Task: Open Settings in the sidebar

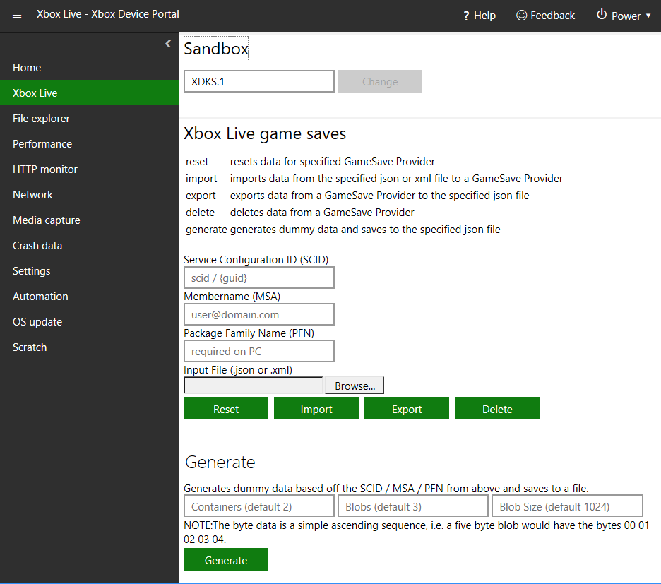Action: click(90, 270)
